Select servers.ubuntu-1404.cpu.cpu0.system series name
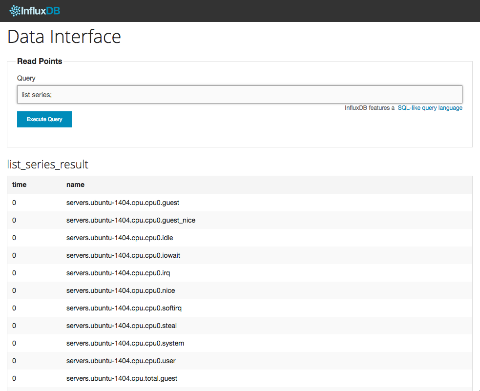The height and width of the screenshot is (391, 480). 125,343
